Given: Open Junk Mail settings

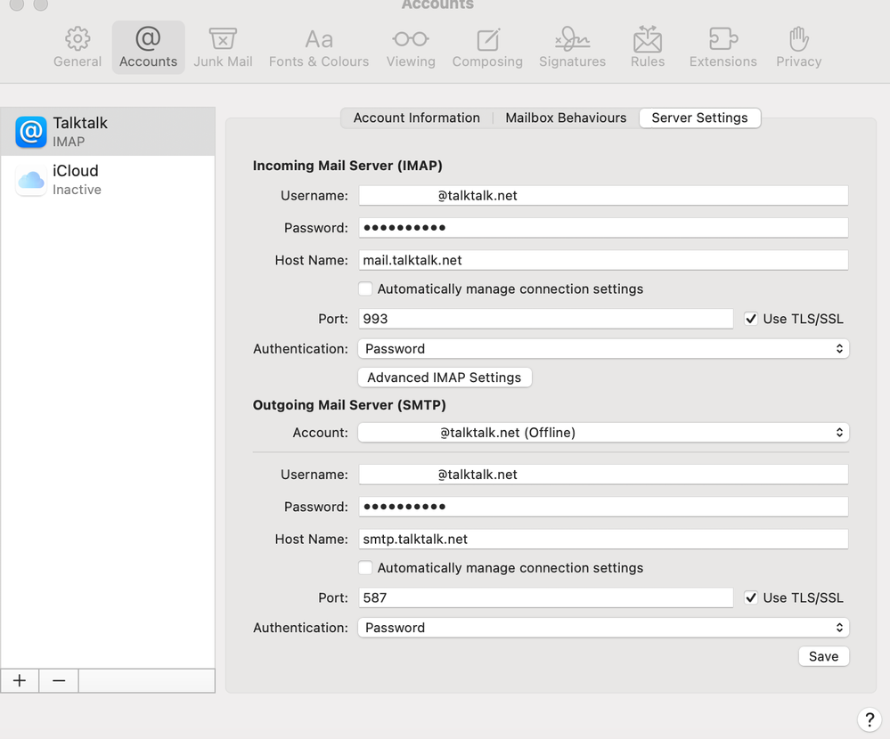Looking at the screenshot, I should click(x=222, y=46).
